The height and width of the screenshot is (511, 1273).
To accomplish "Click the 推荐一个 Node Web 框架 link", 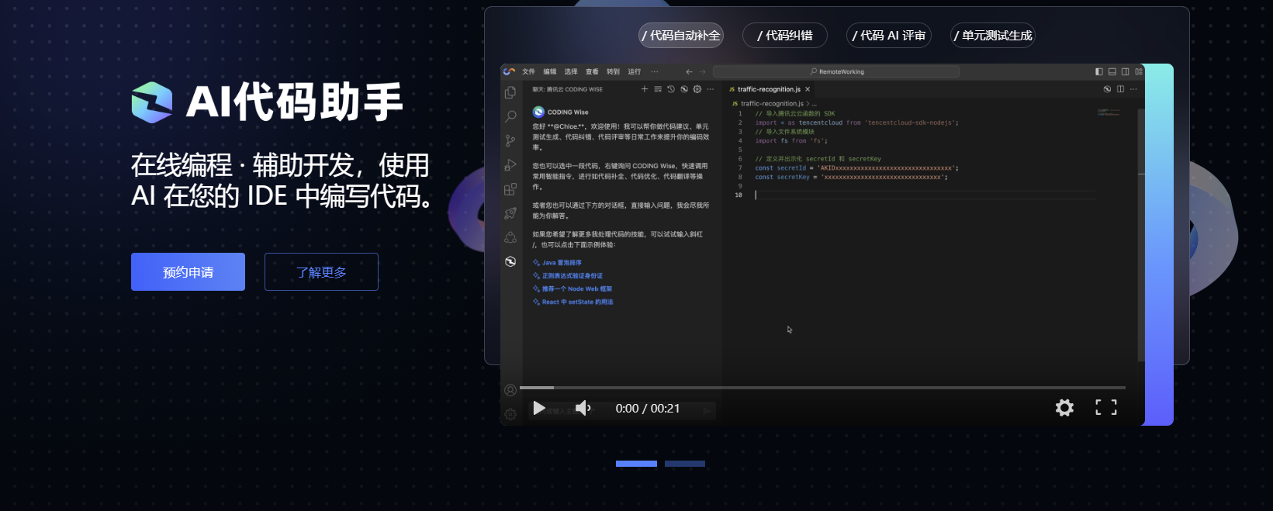I will click(573, 289).
